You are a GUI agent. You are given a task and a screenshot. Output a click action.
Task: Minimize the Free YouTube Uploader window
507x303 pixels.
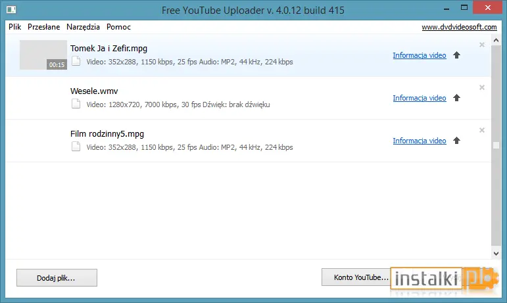(x=447, y=8)
